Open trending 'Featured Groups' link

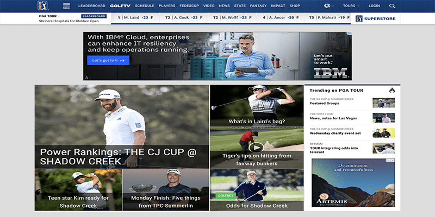325,103
